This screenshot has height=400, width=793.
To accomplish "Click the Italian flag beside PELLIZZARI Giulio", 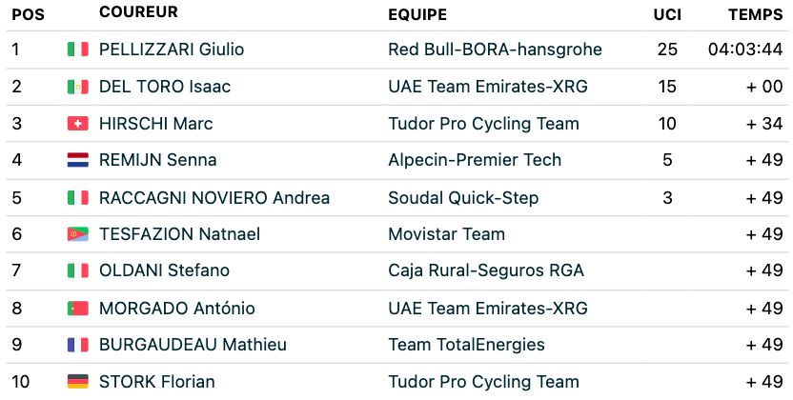I will point(78,49).
